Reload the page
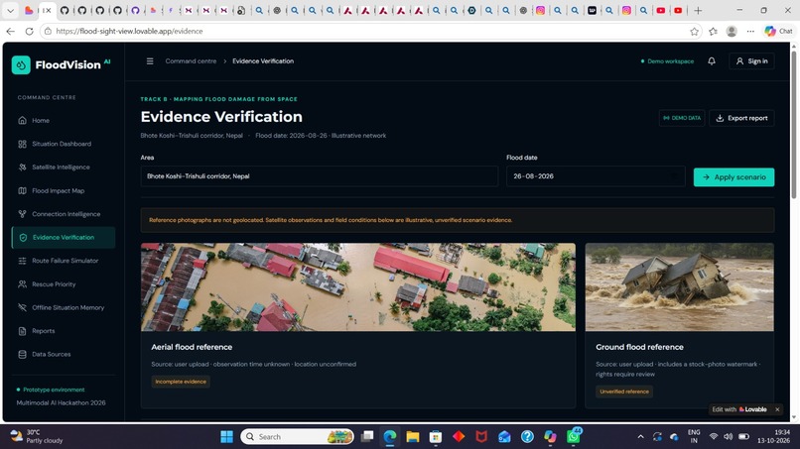 (29, 31)
